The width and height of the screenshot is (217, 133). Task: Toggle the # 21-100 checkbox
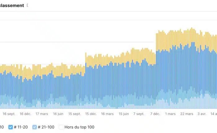click(35, 127)
